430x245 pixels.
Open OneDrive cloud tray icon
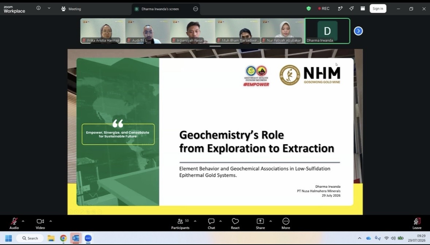point(368,238)
